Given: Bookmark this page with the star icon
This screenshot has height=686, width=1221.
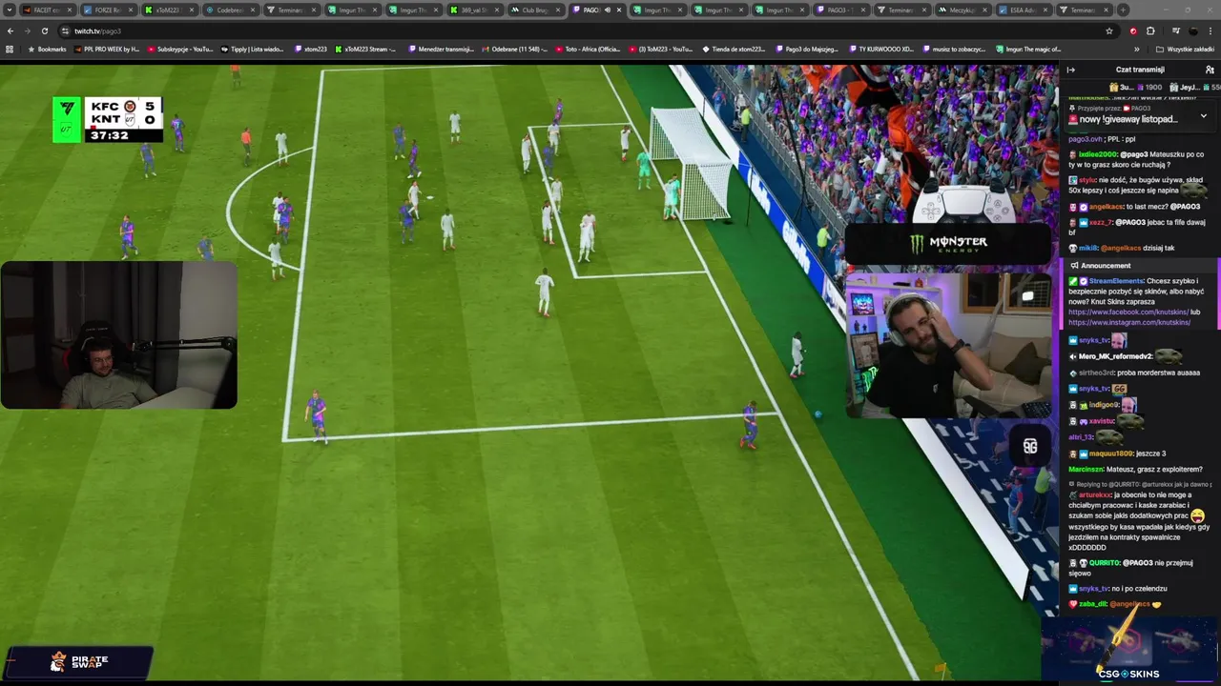Looking at the screenshot, I should (1108, 30).
